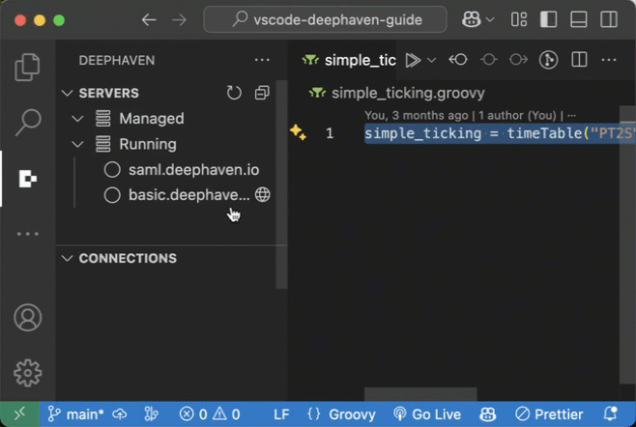Toggle the secondary side bar layout button
The image size is (636, 427).
pyautogui.click(x=608, y=19)
